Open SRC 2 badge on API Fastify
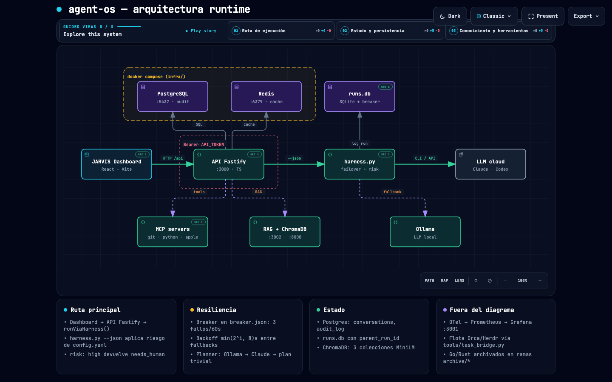This screenshot has height=382, width=612. click(255, 154)
